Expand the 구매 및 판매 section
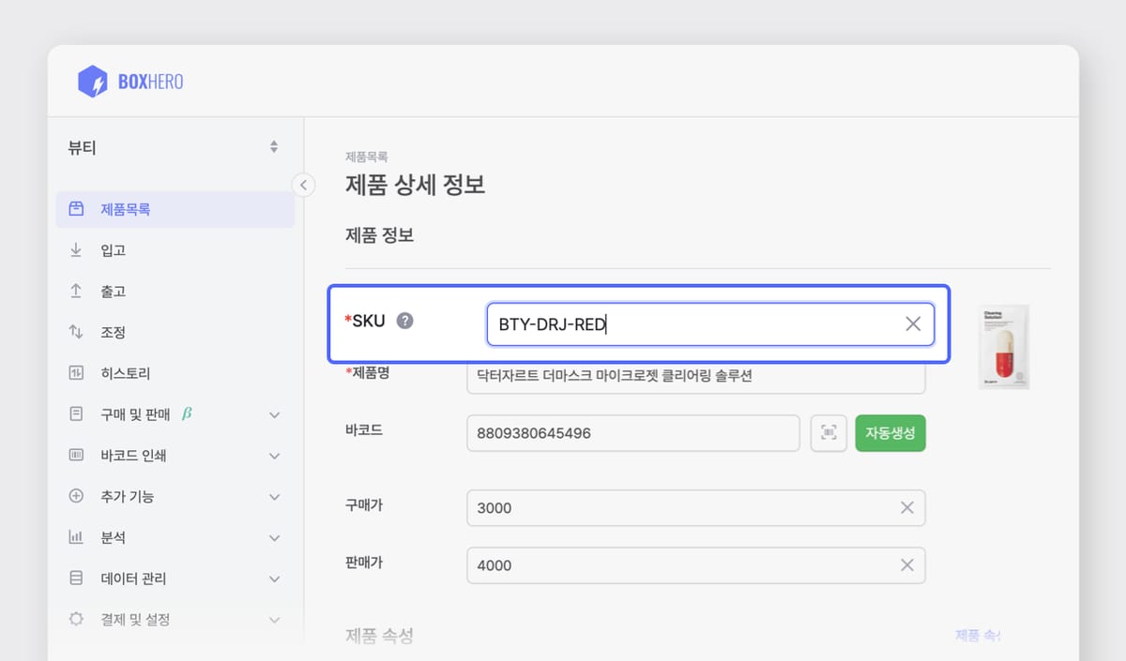This screenshot has height=661, width=1126. pyautogui.click(x=274, y=413)
